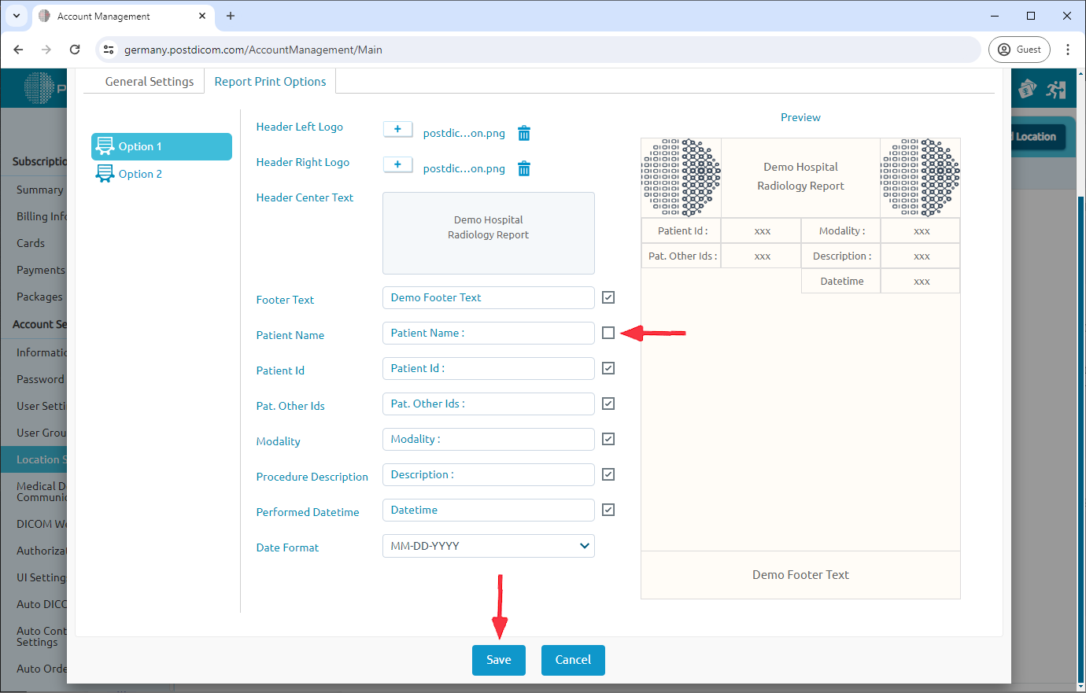Remove Header Right Logo using the trash icon
1086x693 pixels.
click(x=524, y=168)
